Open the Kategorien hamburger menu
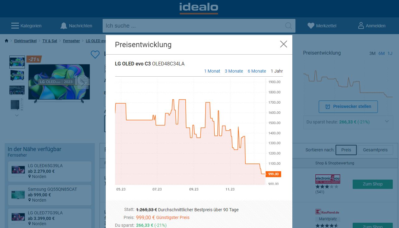The image size is (399, 228). point(15,26)
